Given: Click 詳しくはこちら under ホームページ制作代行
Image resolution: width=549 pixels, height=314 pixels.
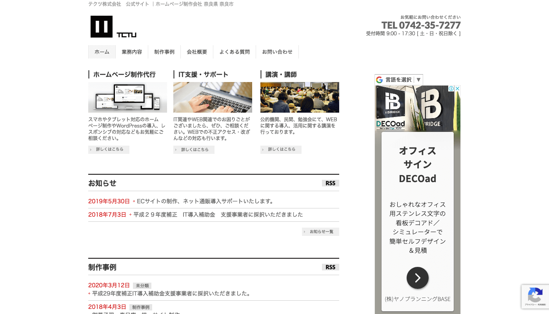Looking at the screenshot, I should click(109, 150).
